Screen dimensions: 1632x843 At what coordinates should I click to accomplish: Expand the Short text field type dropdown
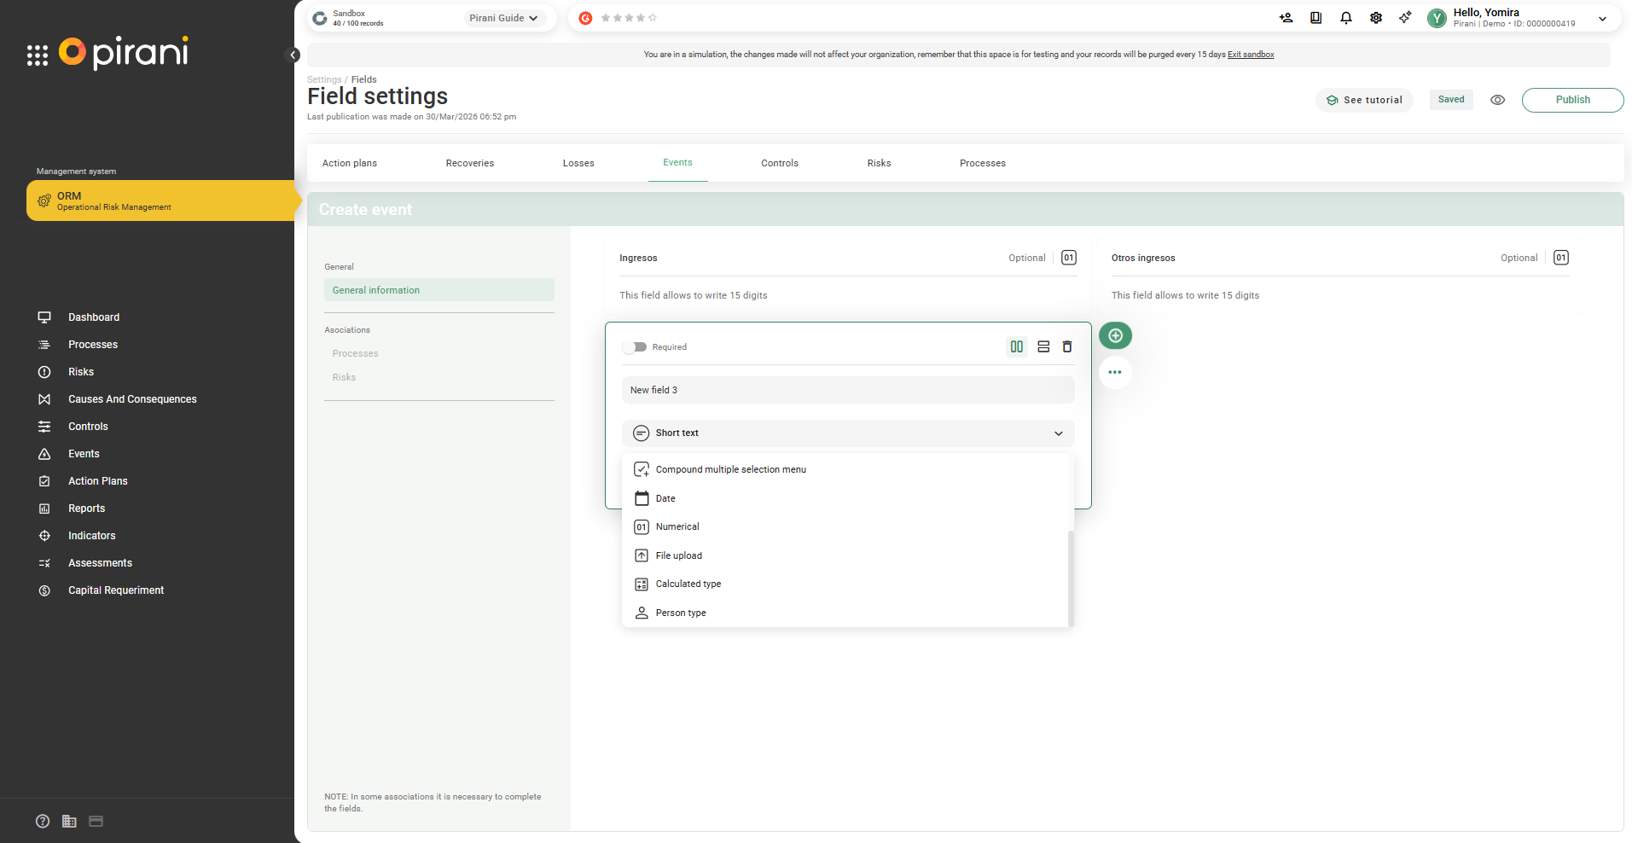point(847,433)
